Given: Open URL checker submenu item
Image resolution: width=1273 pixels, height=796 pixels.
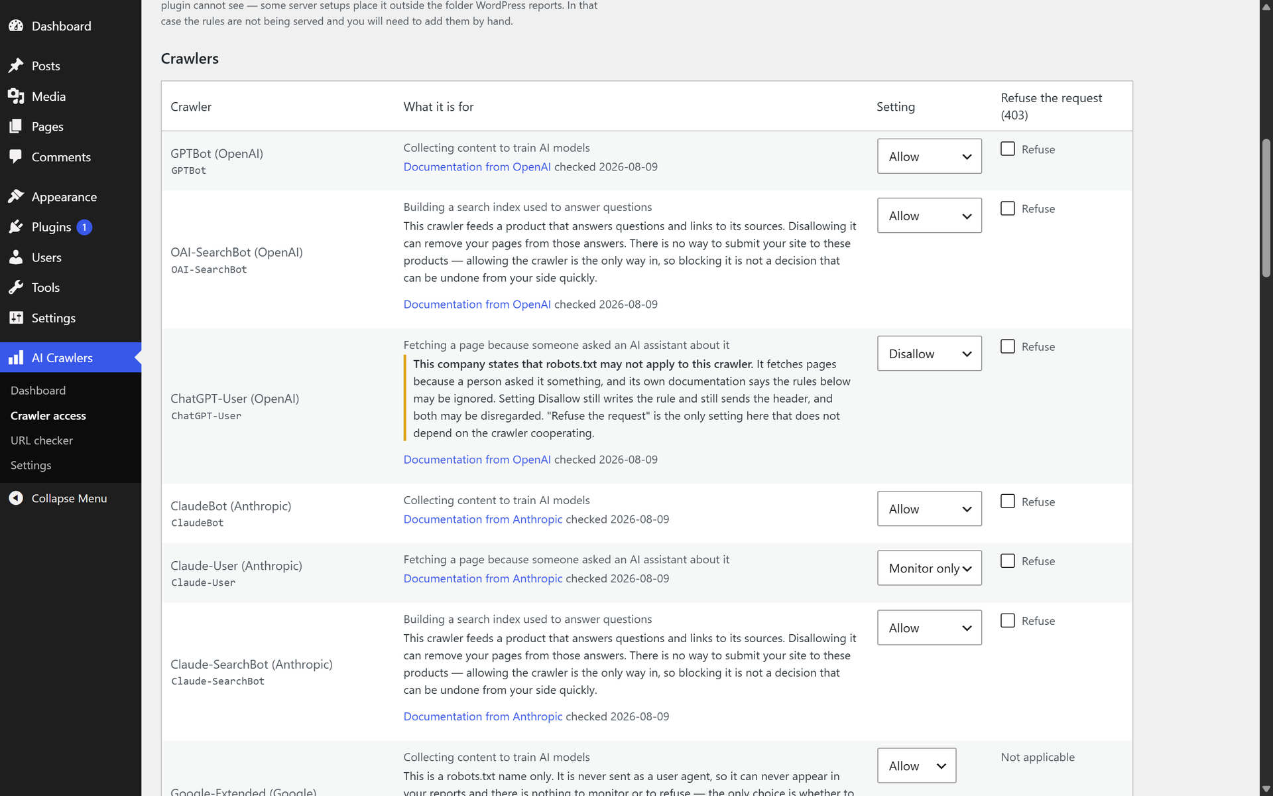Looking at the screenshot, I should [x=42, y=440].
